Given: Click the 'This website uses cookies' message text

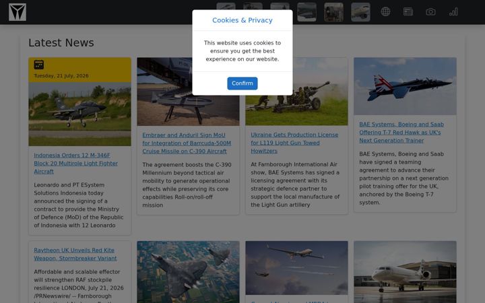Looking at the screenshot, I should tap(243, 51).
